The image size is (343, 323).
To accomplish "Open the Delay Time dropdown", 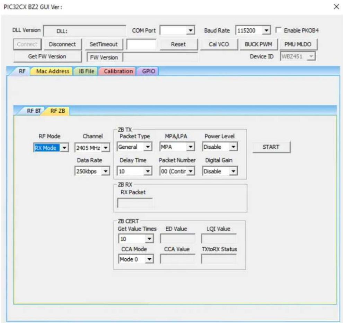I will (x=148, y=171).
